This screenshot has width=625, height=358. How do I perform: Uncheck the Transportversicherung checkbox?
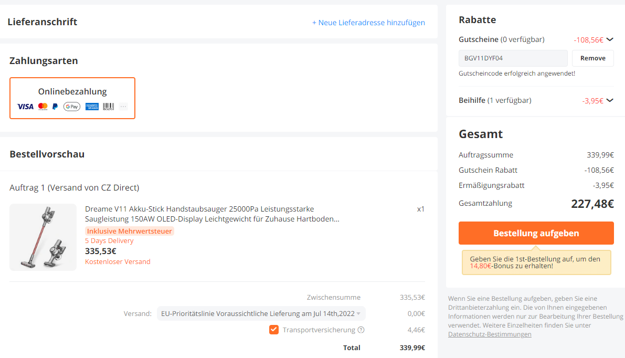[x=274, y=330]
